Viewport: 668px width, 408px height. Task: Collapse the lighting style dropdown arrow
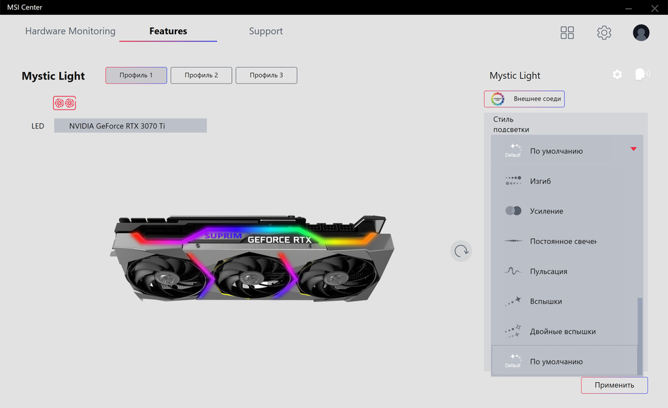[x=633, y=149]
